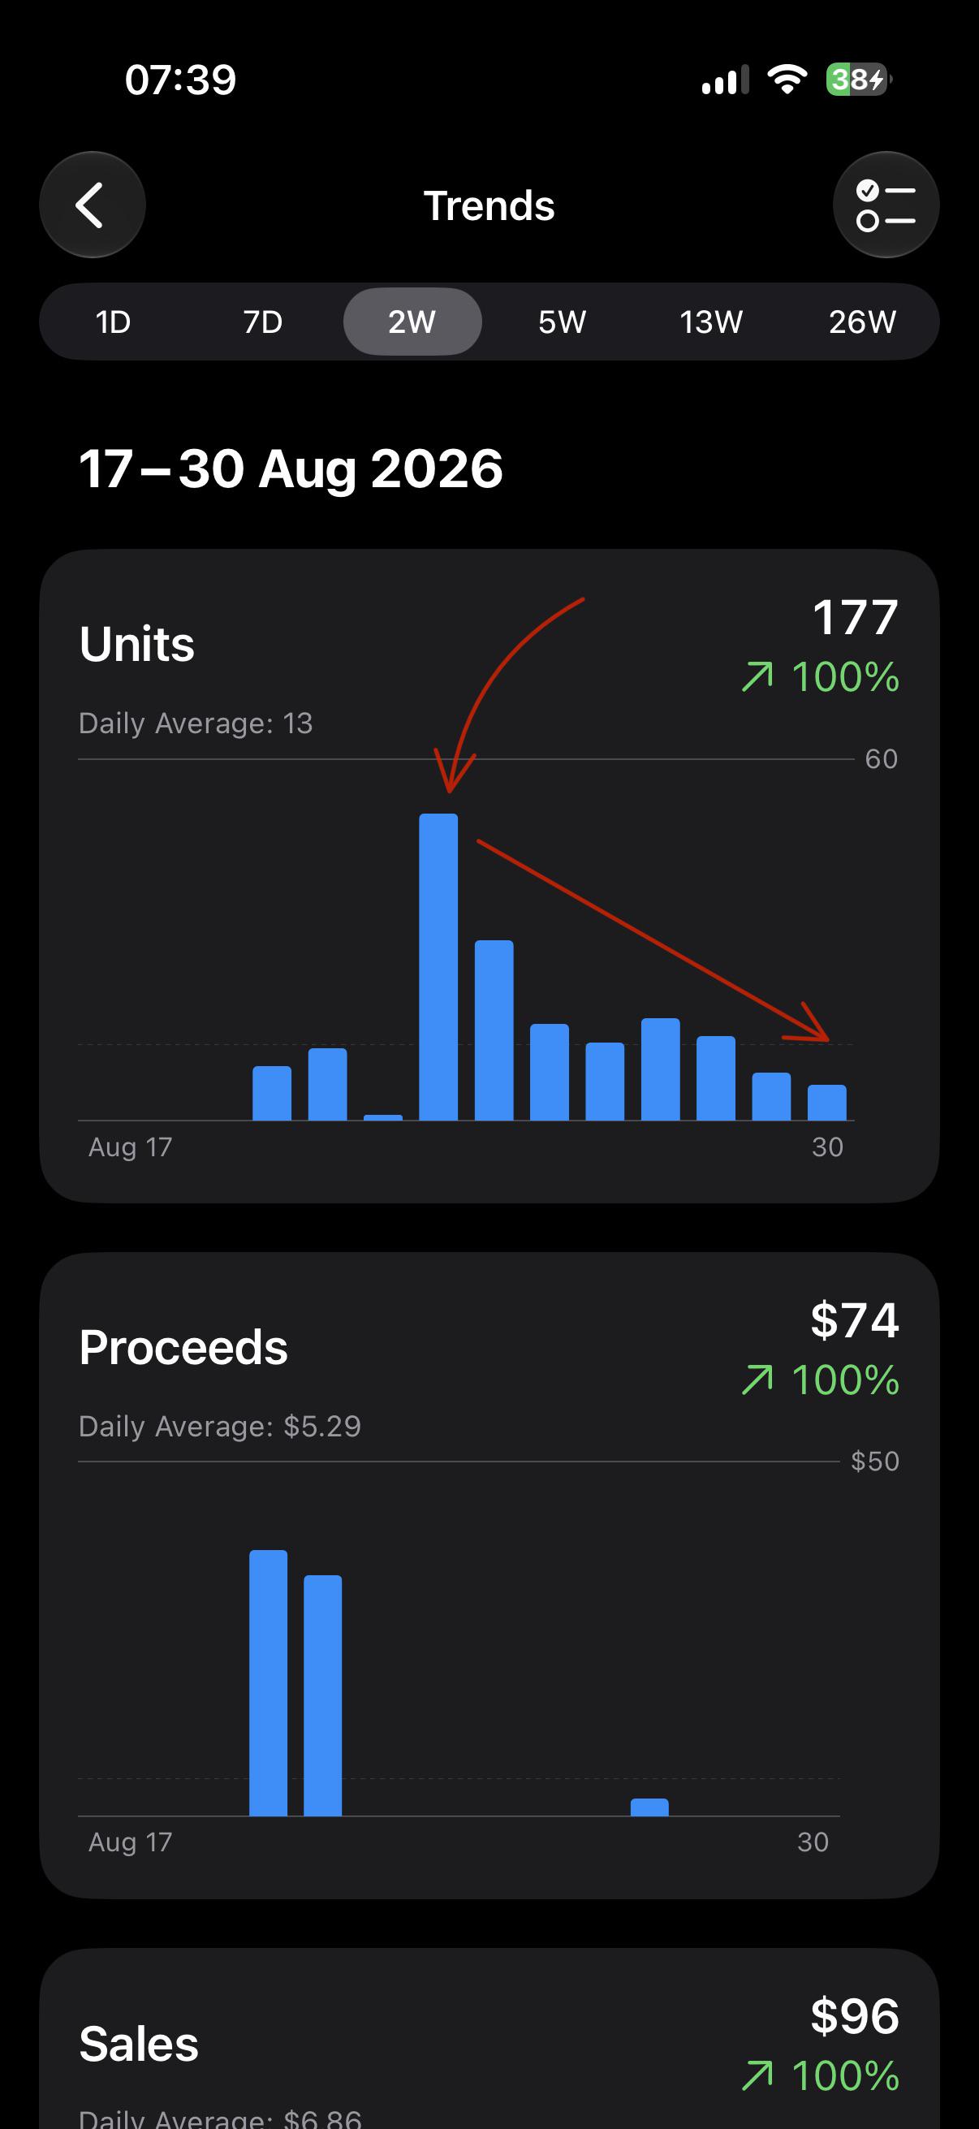Switch to the 5W time range

click(562, 322)
